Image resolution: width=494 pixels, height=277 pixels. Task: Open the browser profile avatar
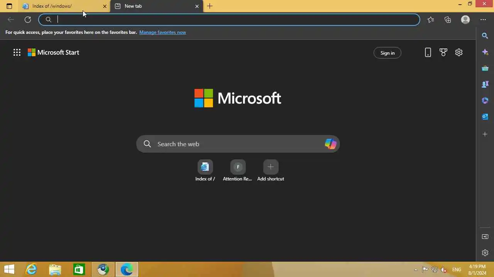coord(465,20)
